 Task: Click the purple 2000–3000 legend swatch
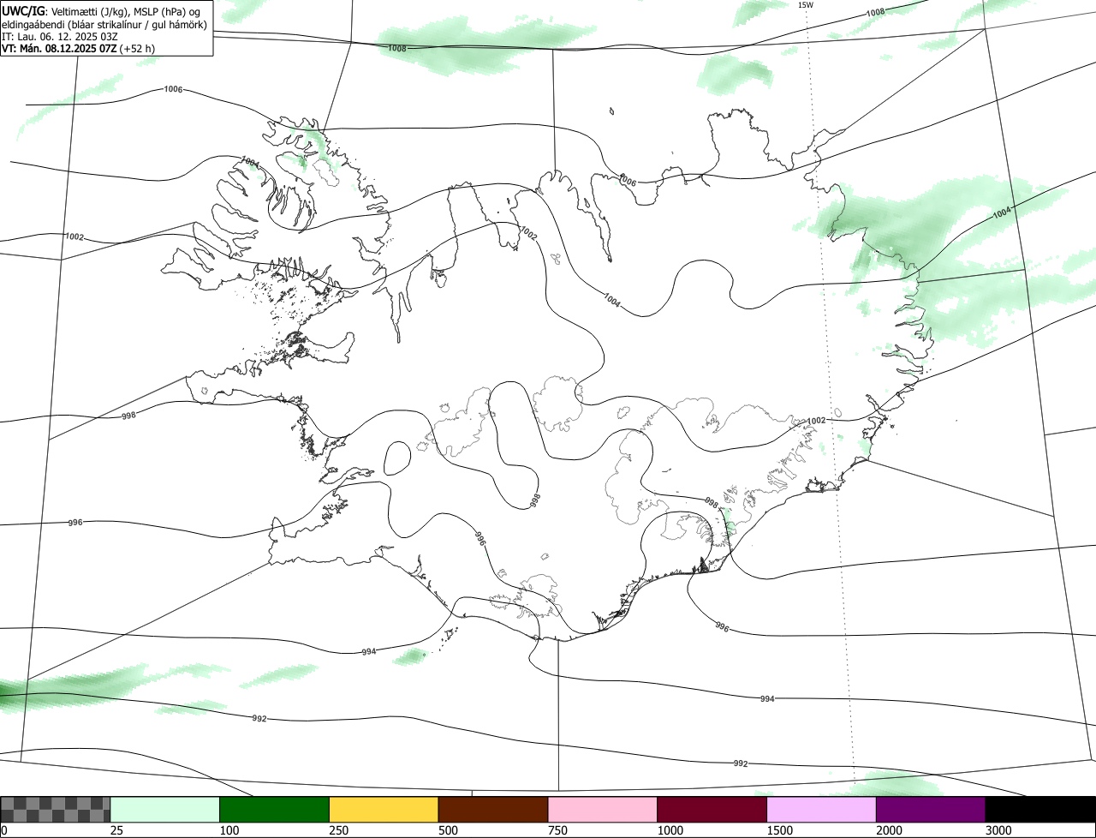(x=931, y=810)
